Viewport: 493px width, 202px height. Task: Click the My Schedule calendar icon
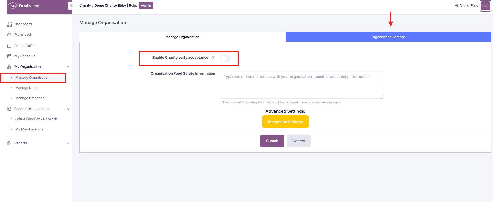(x=9, y=56)
